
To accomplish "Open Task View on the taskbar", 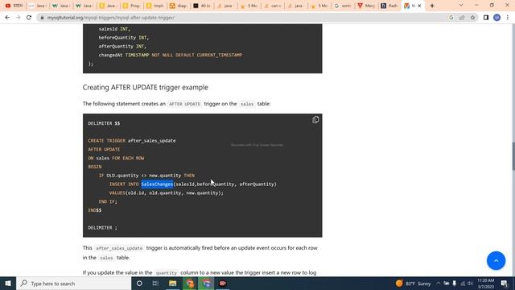I will pyautogui.click(x=155, y=283).
